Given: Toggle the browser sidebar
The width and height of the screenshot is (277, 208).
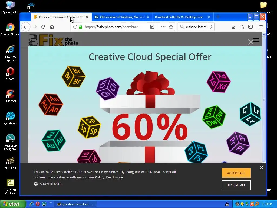Looking at the screenshot, I should (x=250, y=27).
